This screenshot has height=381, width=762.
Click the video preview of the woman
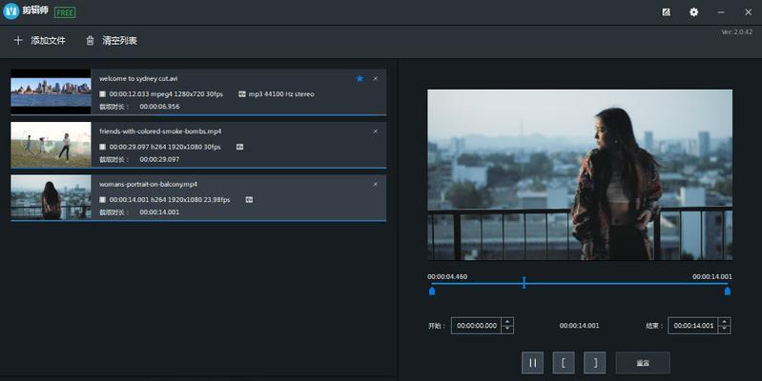pos(580,174)
